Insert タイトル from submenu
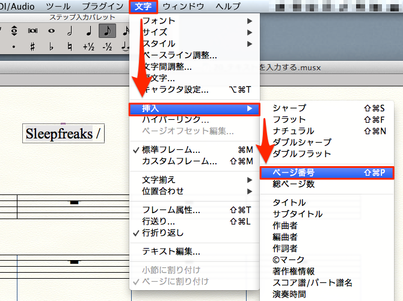Viewport: 403px width, 301px height. 327,203
